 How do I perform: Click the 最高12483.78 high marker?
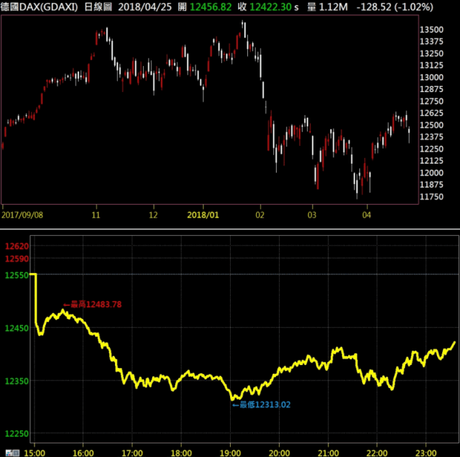pos(92,305)
